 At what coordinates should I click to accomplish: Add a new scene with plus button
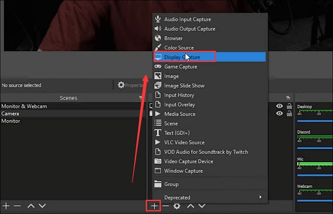pyautogui.click(x=6, y=206)
